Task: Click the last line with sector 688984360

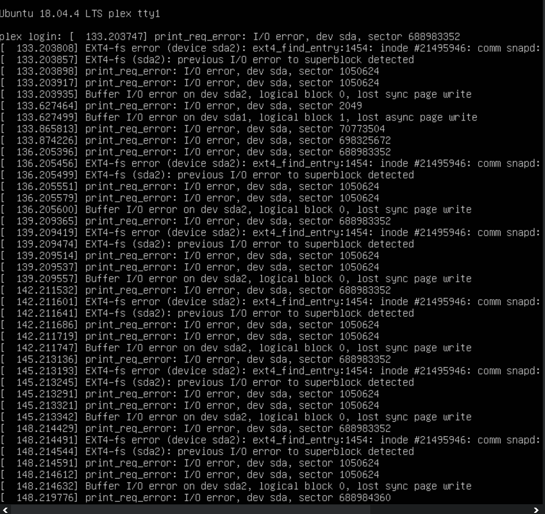Action: click(196, 498)
